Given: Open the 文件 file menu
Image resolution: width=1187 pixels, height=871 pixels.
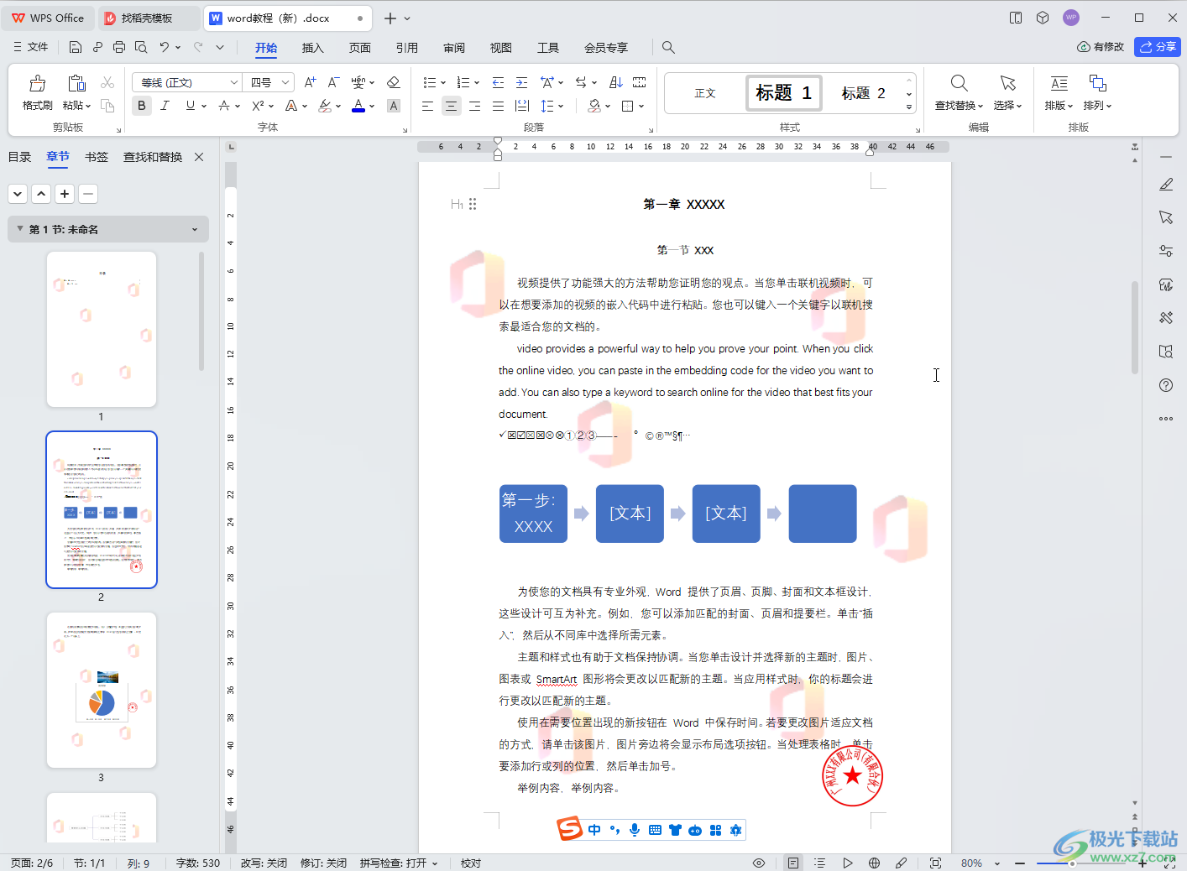Looking at the screenshot, I should tap(31, 47).
